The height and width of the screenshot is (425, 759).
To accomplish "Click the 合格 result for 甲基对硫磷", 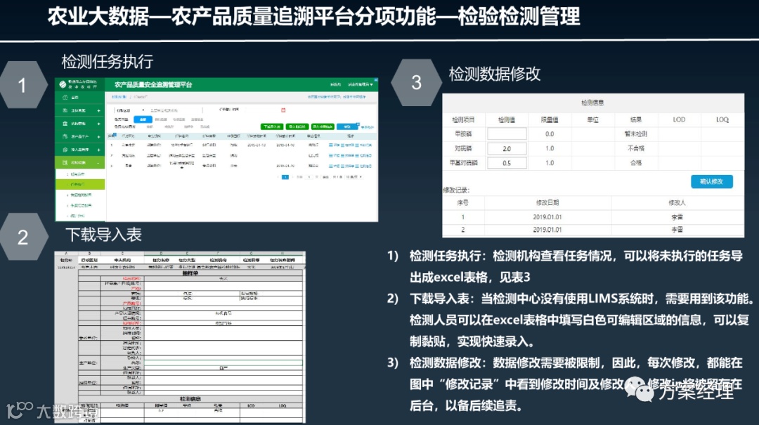I will (x=635, y=163).
